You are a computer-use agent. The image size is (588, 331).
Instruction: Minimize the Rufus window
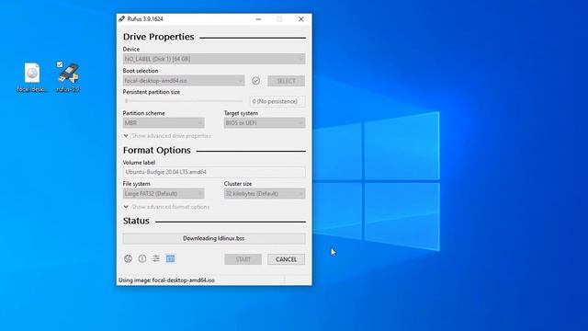tap(258, 19)
